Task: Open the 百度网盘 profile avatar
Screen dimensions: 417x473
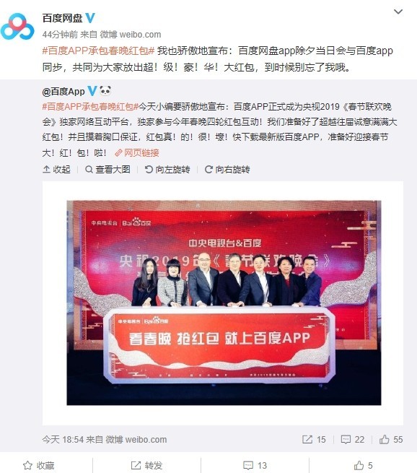Action: (x=17, y=27)
